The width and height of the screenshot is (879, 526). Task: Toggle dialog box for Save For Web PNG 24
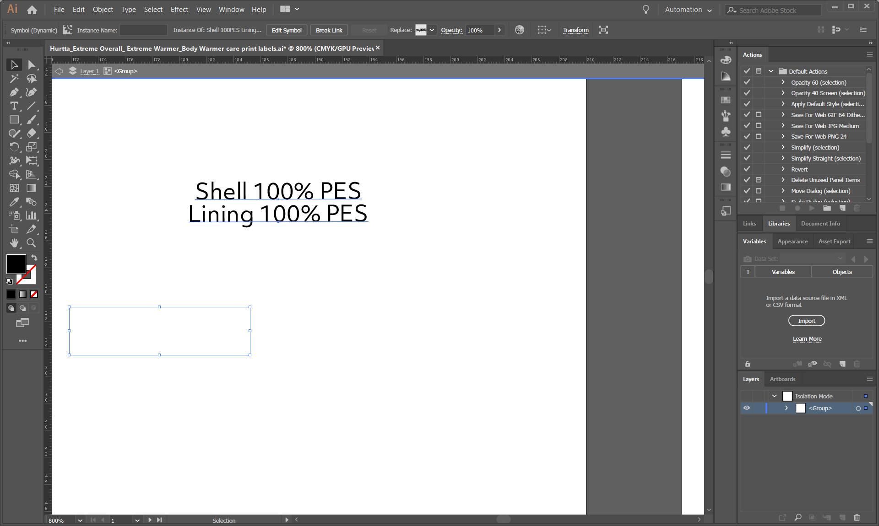759,136
